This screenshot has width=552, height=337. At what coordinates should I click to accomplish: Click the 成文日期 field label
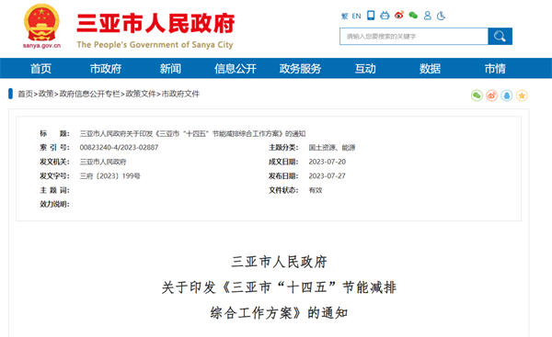[x=283, y=162]
